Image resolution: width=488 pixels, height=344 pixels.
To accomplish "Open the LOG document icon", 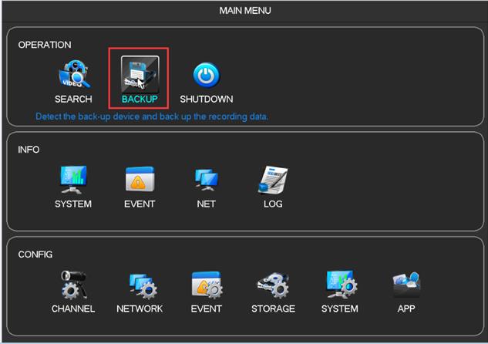I will [273, 180].
